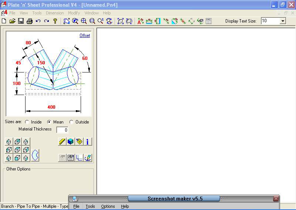Screen dimensions: 296x210
Task: Save the project with the floppy disk icon
Action: point(21,21)
